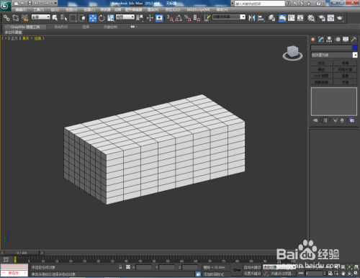This screenshot has width=360, height=278.
Task: Open the Rendered Frame Window icon
Action: click(330, 18)
